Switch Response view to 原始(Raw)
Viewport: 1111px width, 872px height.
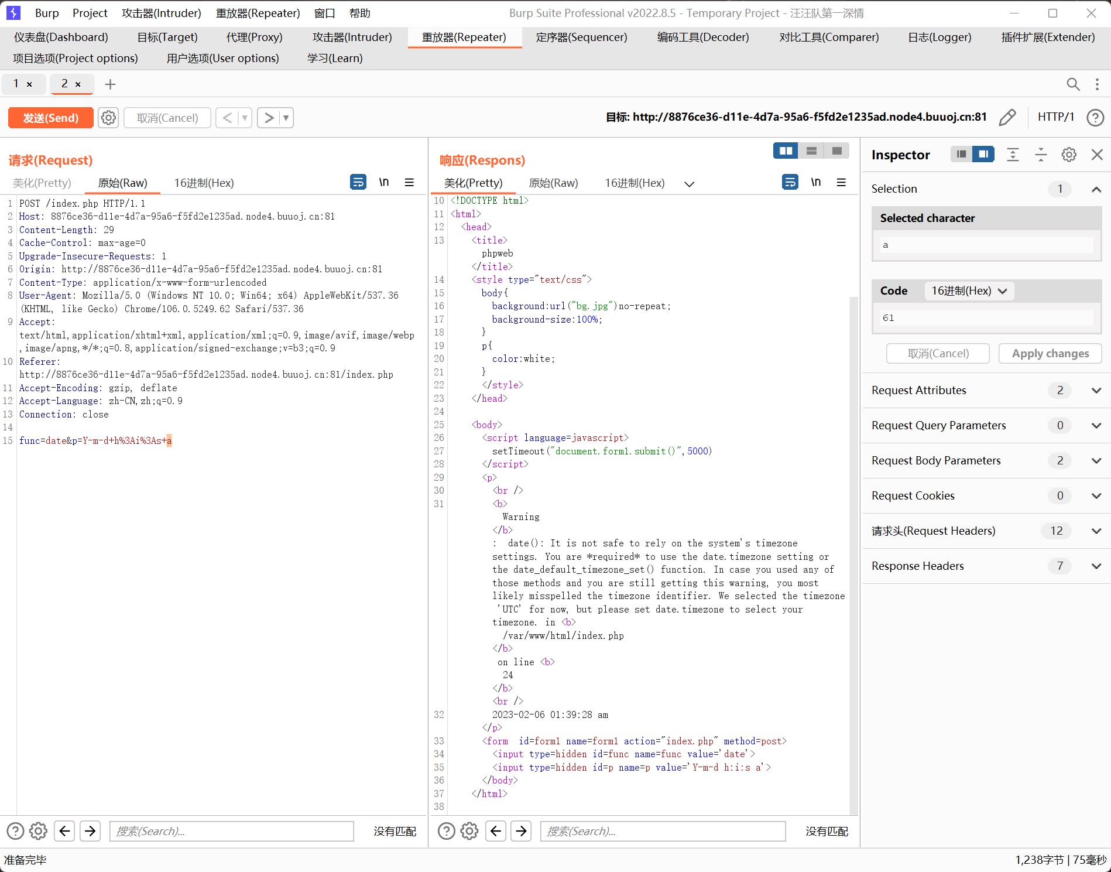[x=553, y=183]
